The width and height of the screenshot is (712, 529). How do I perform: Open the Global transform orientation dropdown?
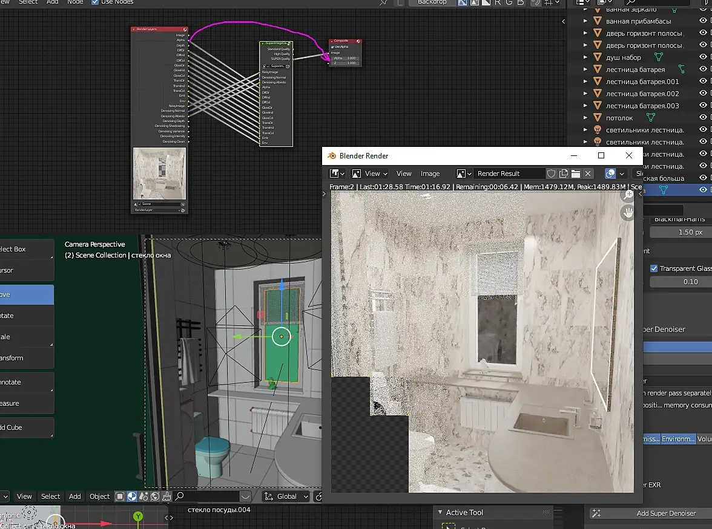click(286, 496)
